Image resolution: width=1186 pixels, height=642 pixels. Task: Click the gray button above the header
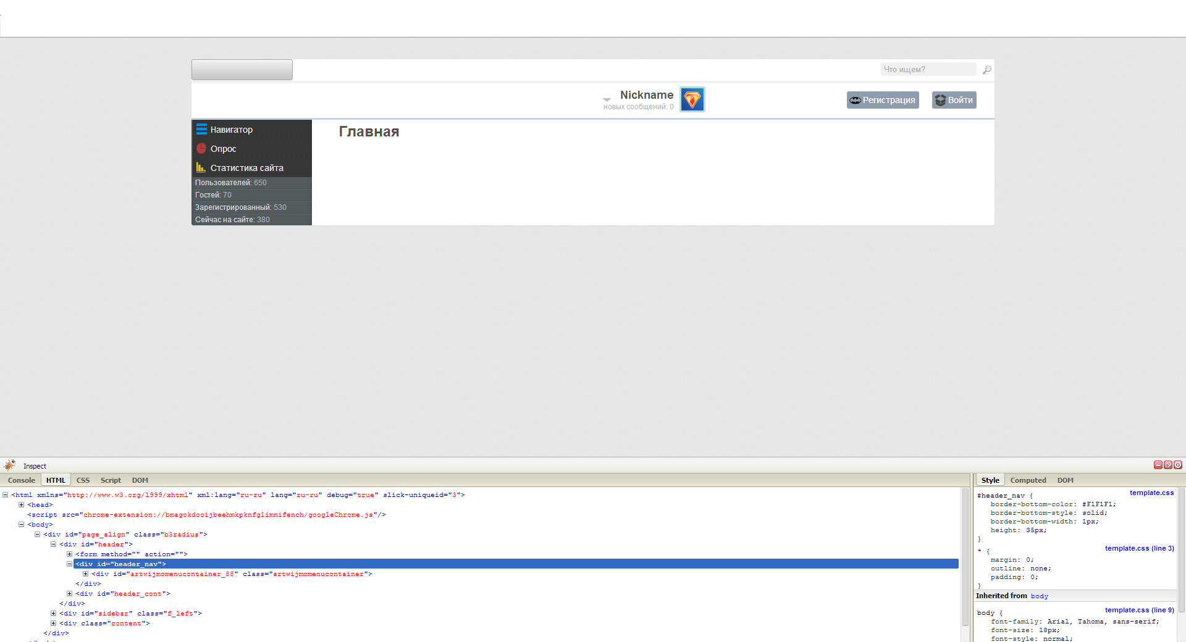tap(242, 70)
